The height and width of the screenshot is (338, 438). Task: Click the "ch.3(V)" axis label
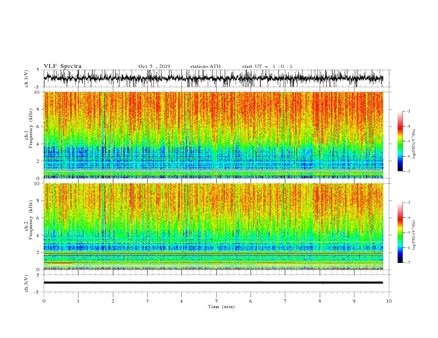27,283
